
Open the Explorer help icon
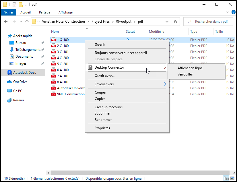pos(233,12)
